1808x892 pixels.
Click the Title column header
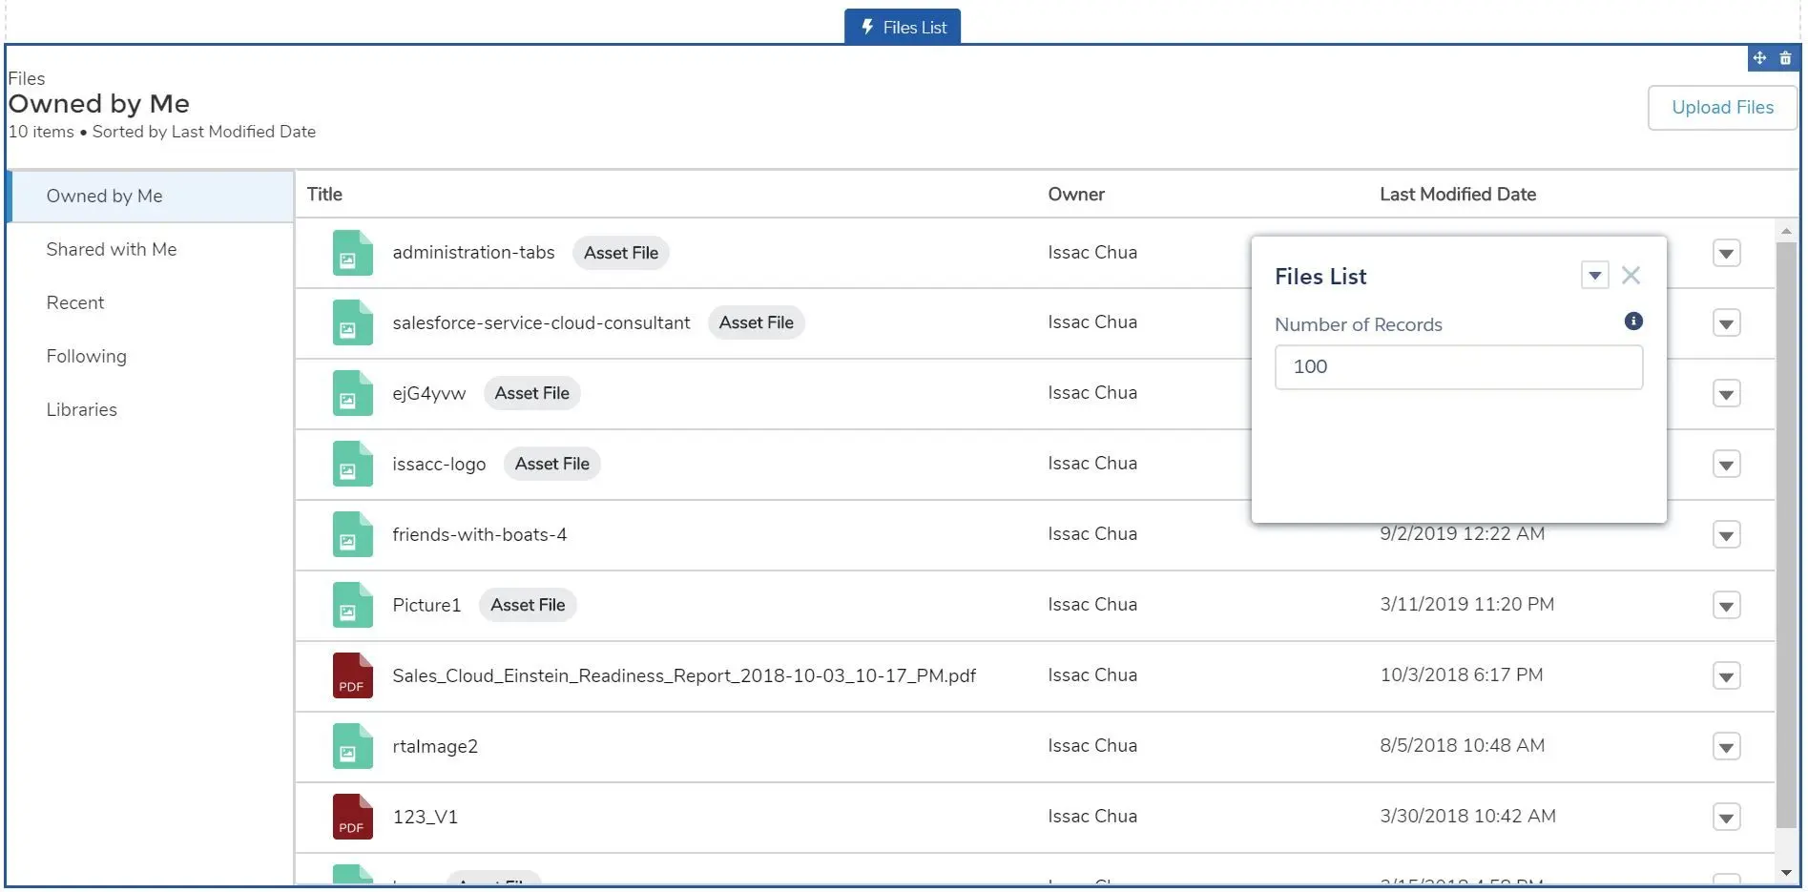(324, 195)
